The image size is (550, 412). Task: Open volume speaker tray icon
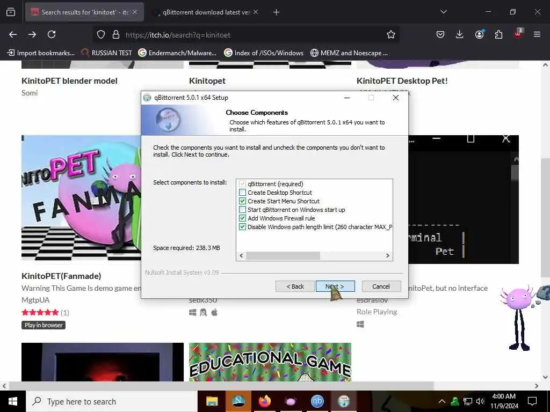(480, 401)
